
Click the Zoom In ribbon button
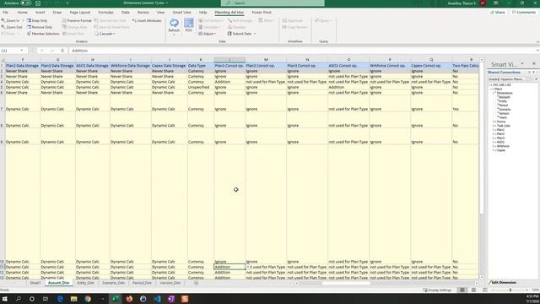tap(10, 20)
